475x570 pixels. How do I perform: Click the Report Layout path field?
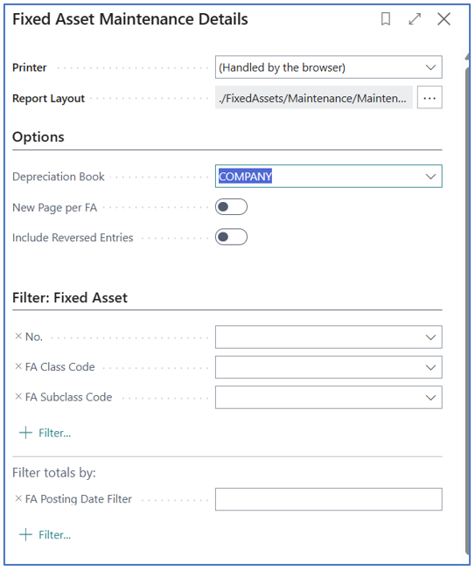[x=313, y=97]
